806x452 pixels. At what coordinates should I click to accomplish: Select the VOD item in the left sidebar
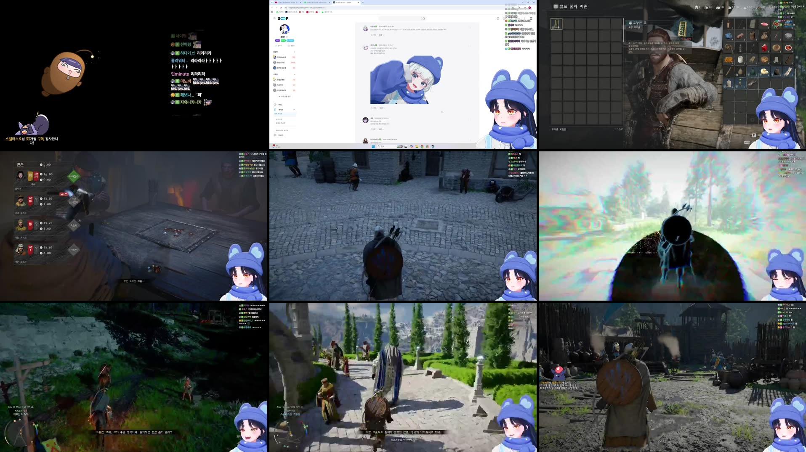(x=280, y=105)
